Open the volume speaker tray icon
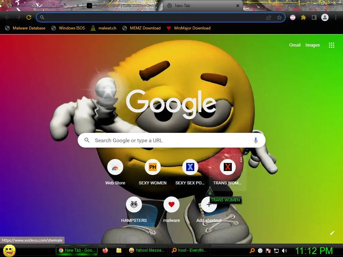 [284, 251]
